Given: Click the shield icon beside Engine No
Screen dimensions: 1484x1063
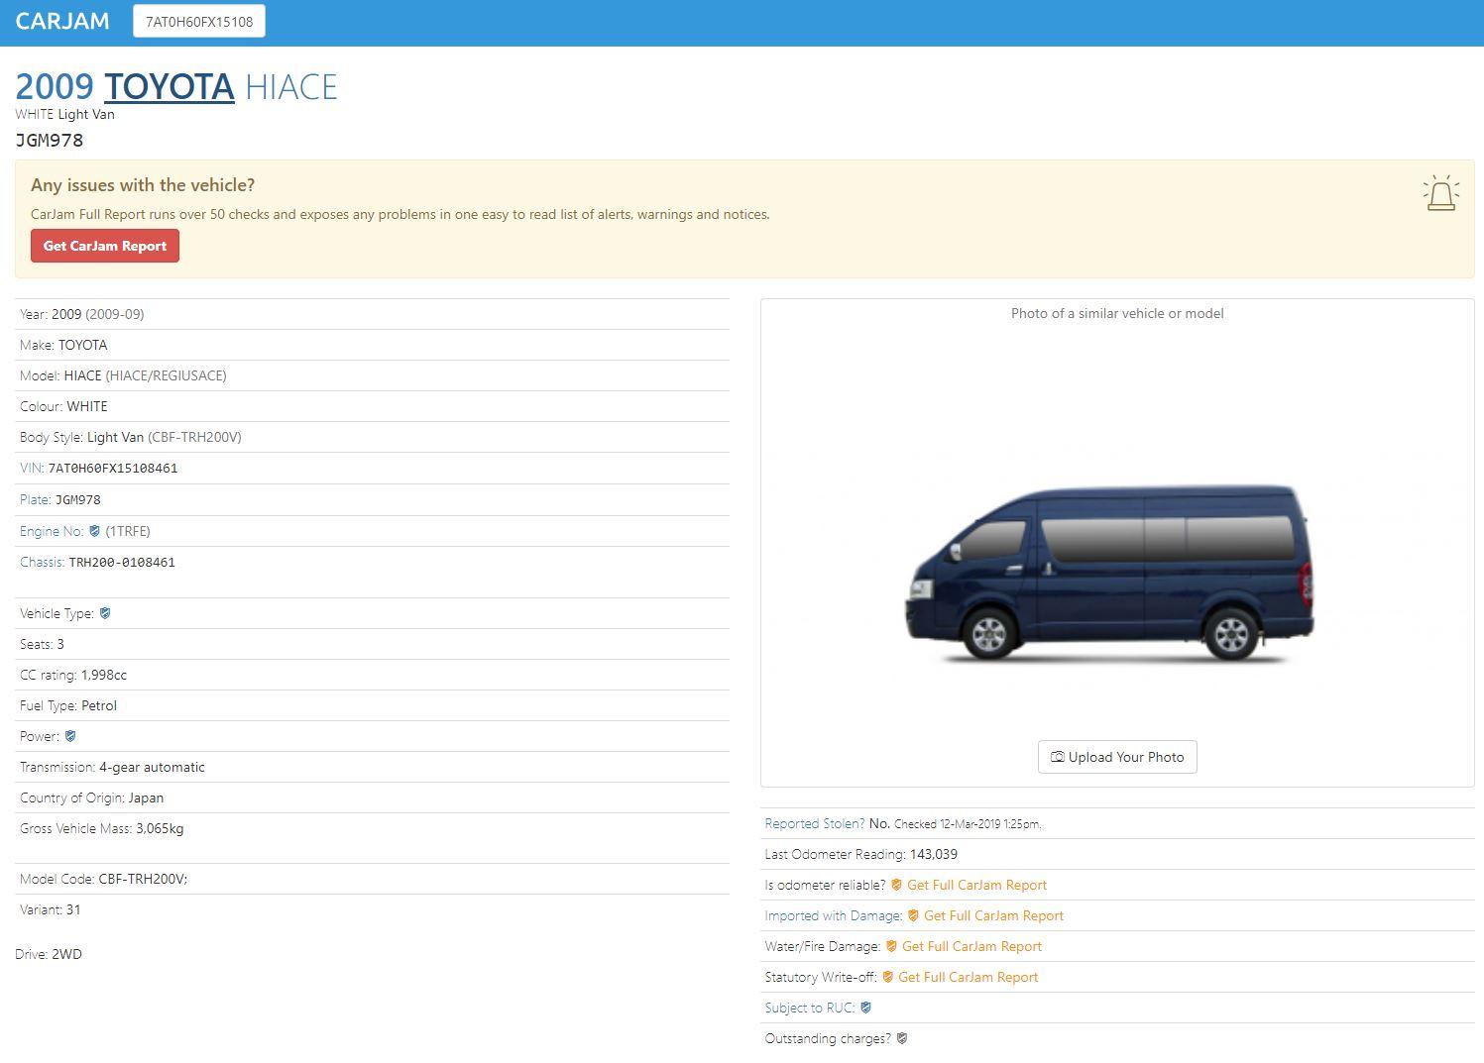Looking at the screenshot, I should pyautogui.click(x=95, y=531).
